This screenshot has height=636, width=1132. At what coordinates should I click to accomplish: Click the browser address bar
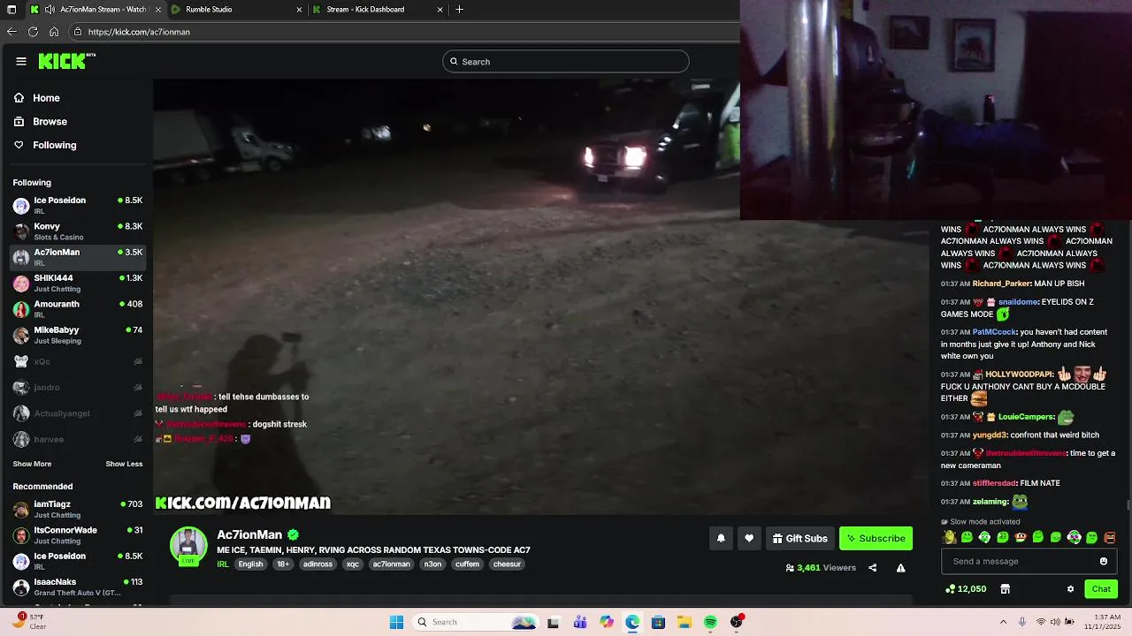(x=402, y=32)
